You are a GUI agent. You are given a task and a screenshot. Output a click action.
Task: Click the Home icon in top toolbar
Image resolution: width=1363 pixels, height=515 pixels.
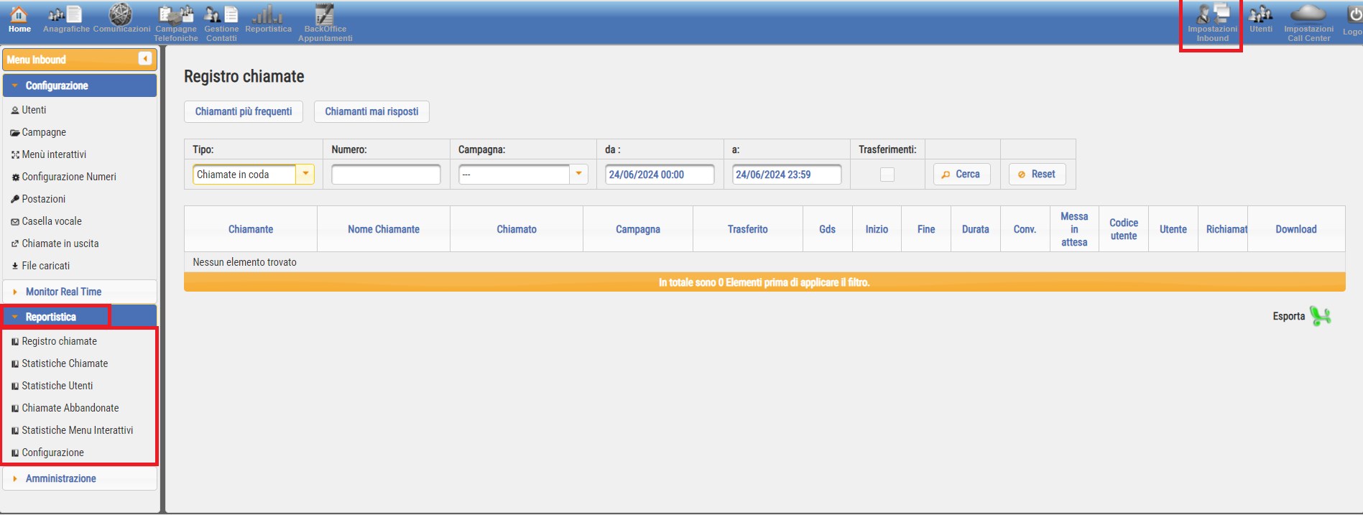[x=19, y=19]
